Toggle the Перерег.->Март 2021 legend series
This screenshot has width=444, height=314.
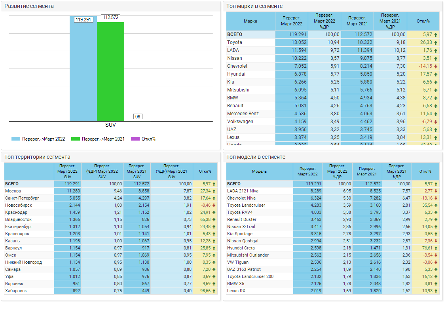click(x=98, y=139)
